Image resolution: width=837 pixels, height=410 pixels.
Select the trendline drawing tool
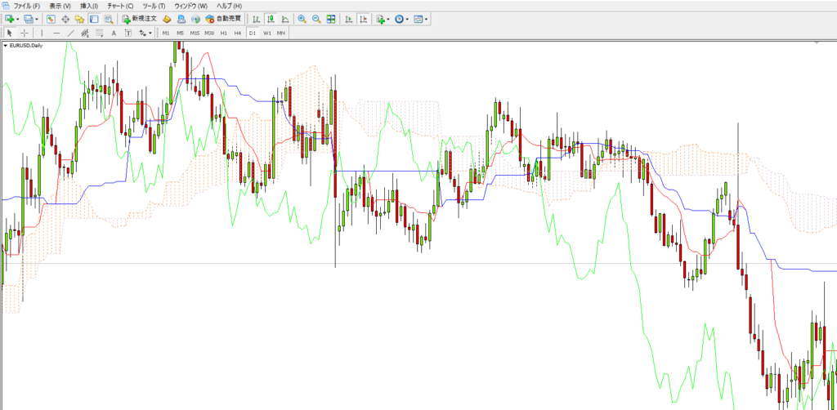point(71,33)
